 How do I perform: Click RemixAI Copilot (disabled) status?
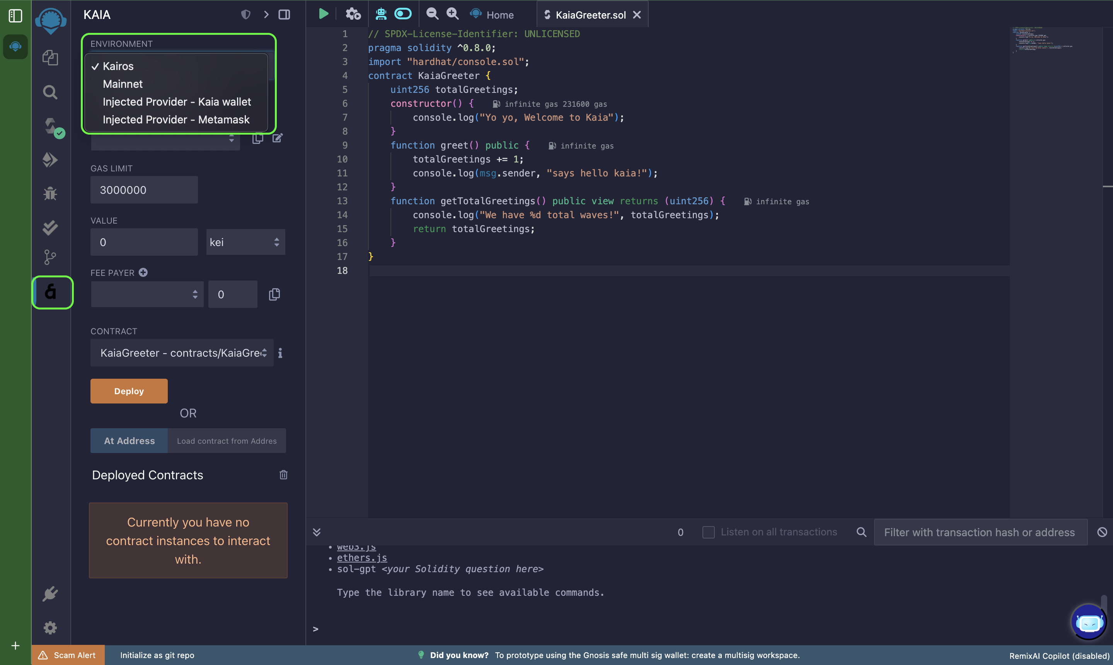[x=1059, y=656]
